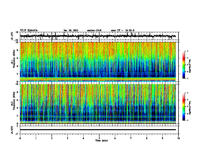Click the '-4' tick on ch.1 colorbar
The width and height of the screenshot is (201, 155).
click(x=187, y=58)
